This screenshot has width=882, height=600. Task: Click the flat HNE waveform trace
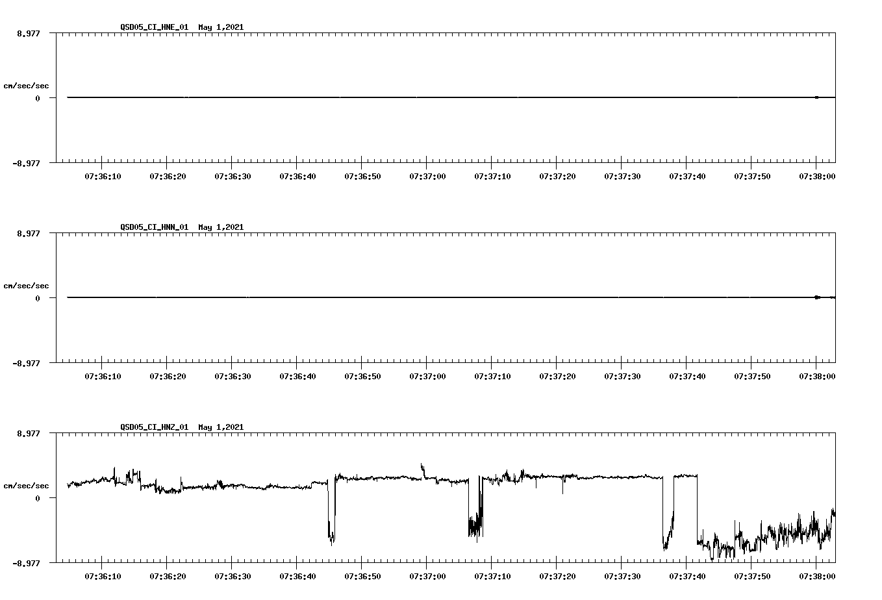tap(390, 97)
